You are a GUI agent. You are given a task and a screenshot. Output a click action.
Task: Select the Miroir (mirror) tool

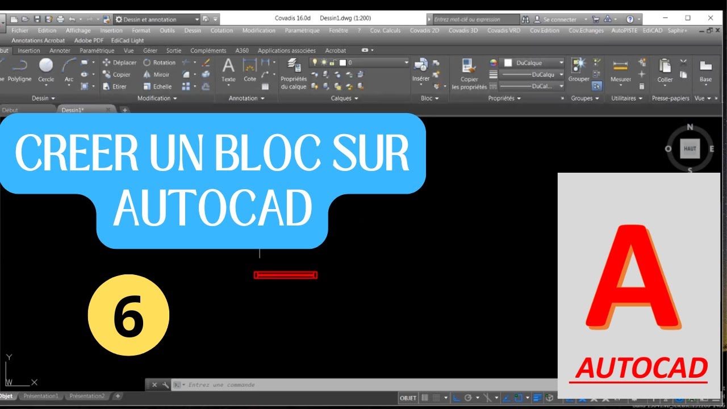[157, 74]
